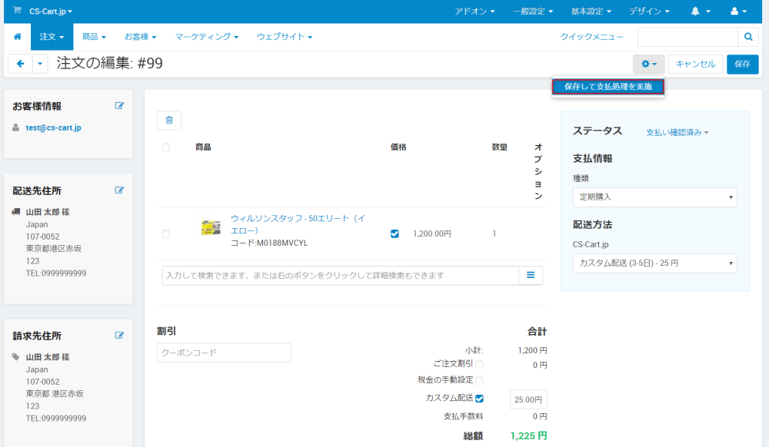Open the デザイン menu
The image size is (769, 447).
pyautogui.click(x=649, y=12)
